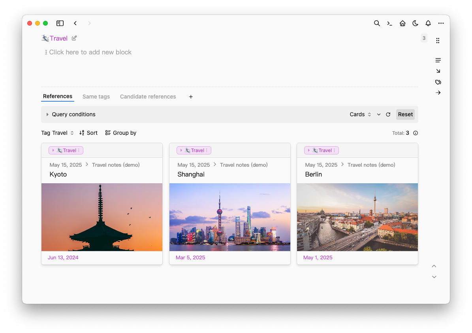Refresh the query results icon
472x333 pixels.
(x=388, y=114)
